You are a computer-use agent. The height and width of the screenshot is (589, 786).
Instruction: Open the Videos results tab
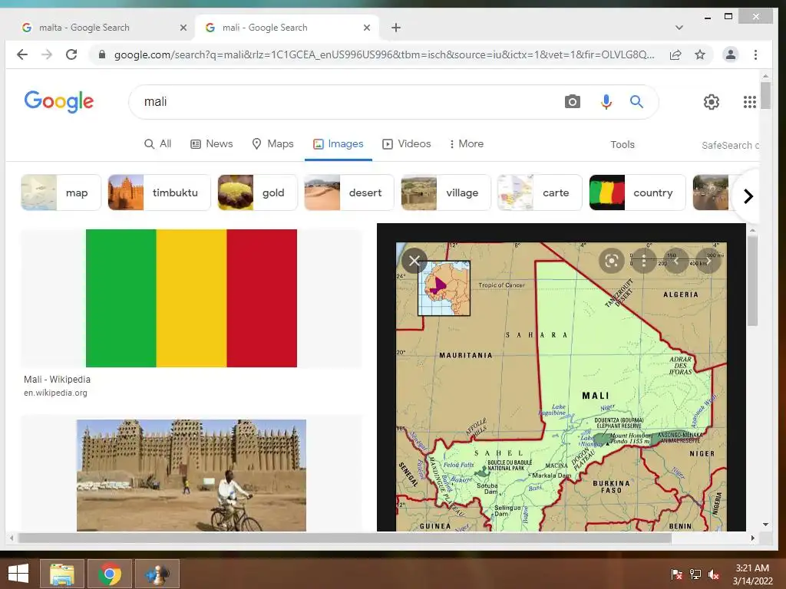pyautogui.click(x=407, y=143)
